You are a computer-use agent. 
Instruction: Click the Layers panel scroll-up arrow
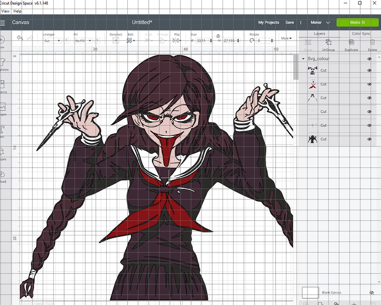tap(379, 57)
